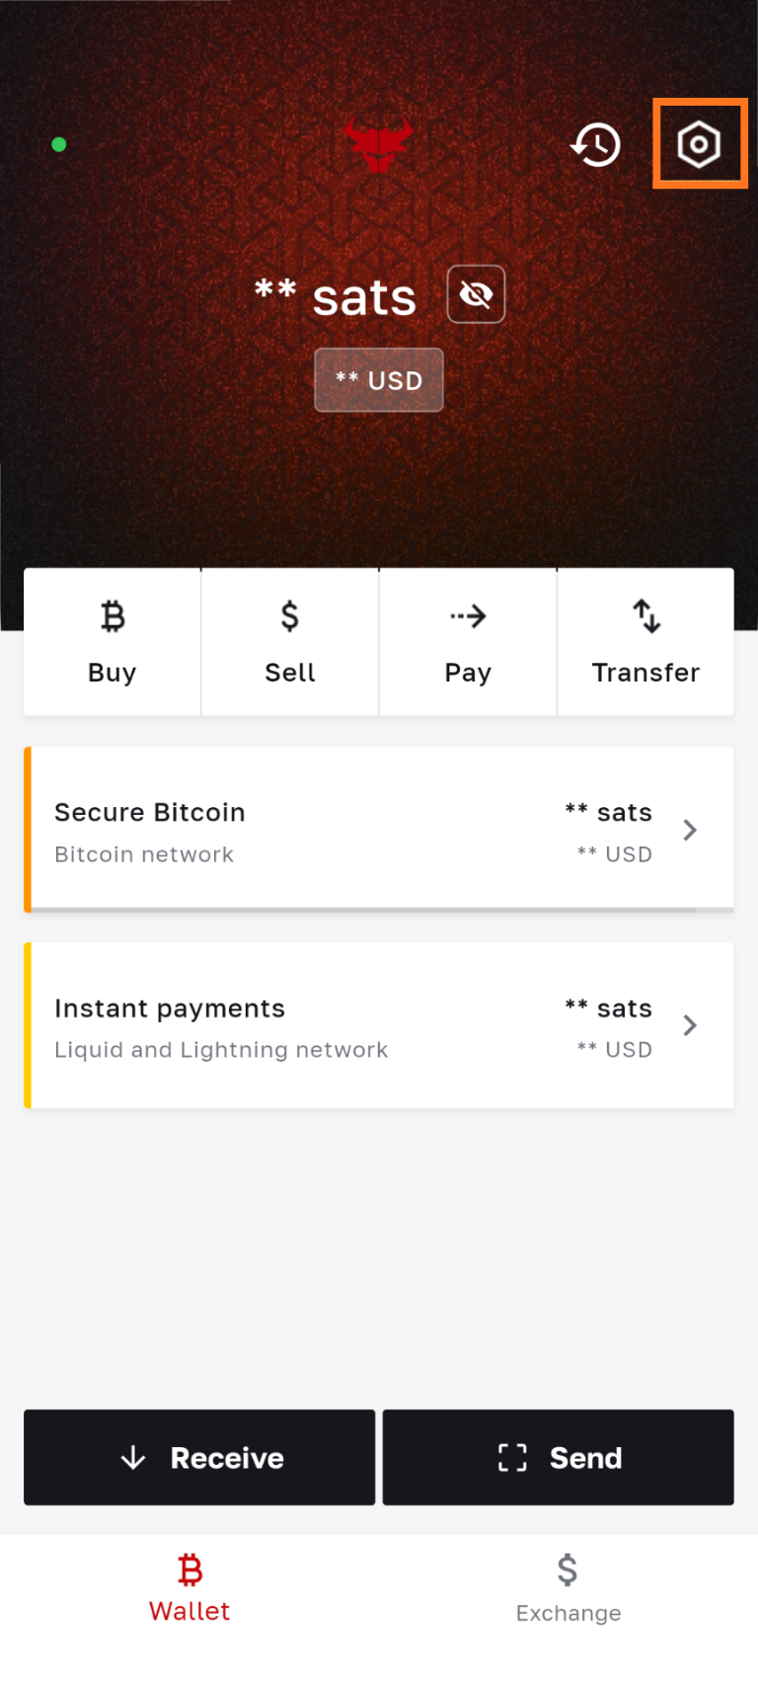
Task: Tap the Pay arrow icon
Action: [468, 616]
